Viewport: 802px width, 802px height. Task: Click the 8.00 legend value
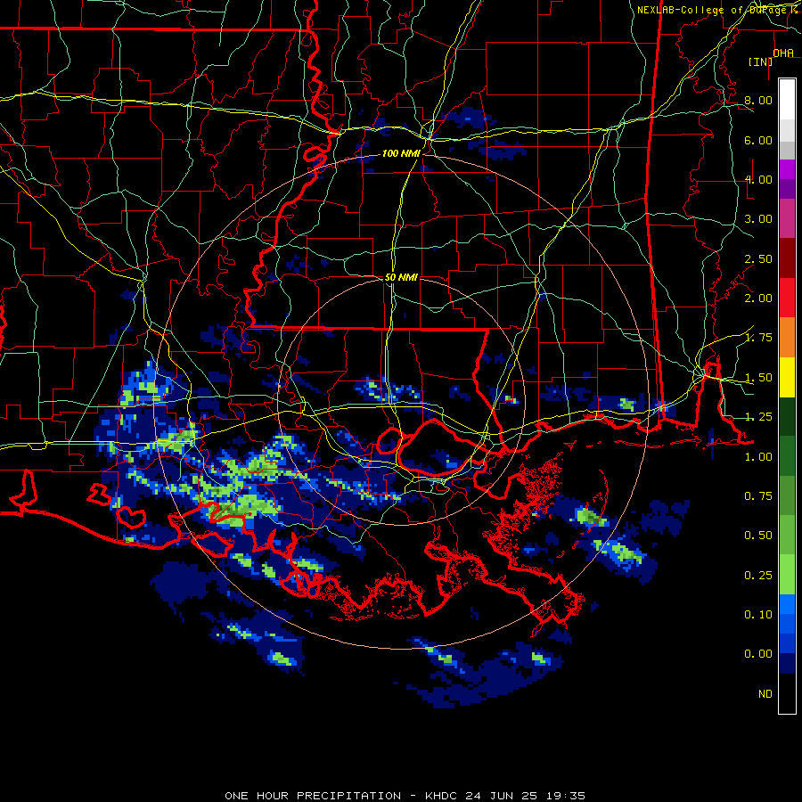[758, 100]
